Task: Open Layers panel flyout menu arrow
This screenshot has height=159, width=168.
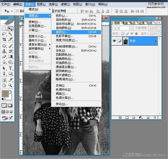Action: tap(159, 23)
